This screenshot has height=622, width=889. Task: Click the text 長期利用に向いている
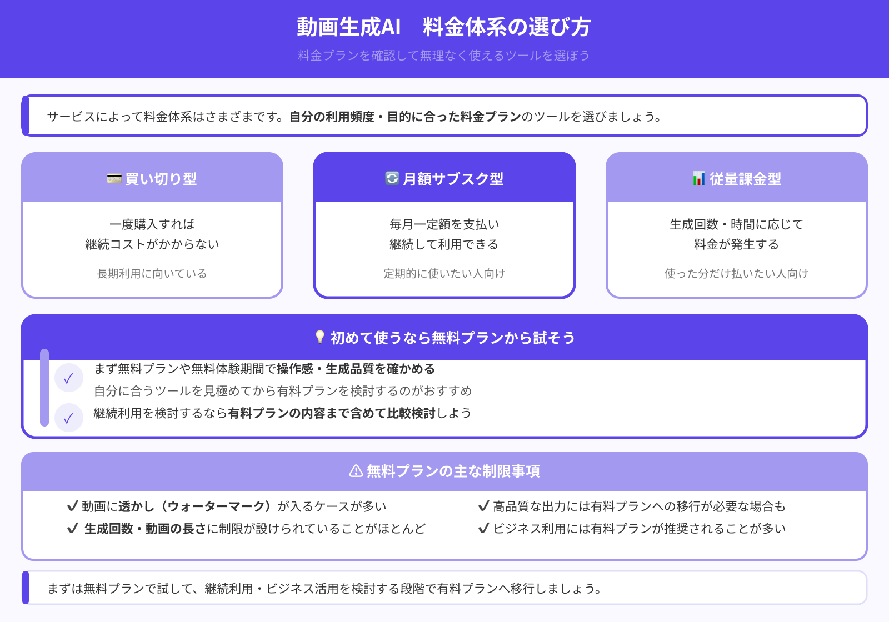tap(152, 273)
